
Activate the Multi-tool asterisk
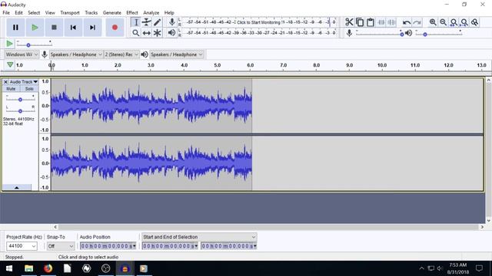click(x=157, y=33)
